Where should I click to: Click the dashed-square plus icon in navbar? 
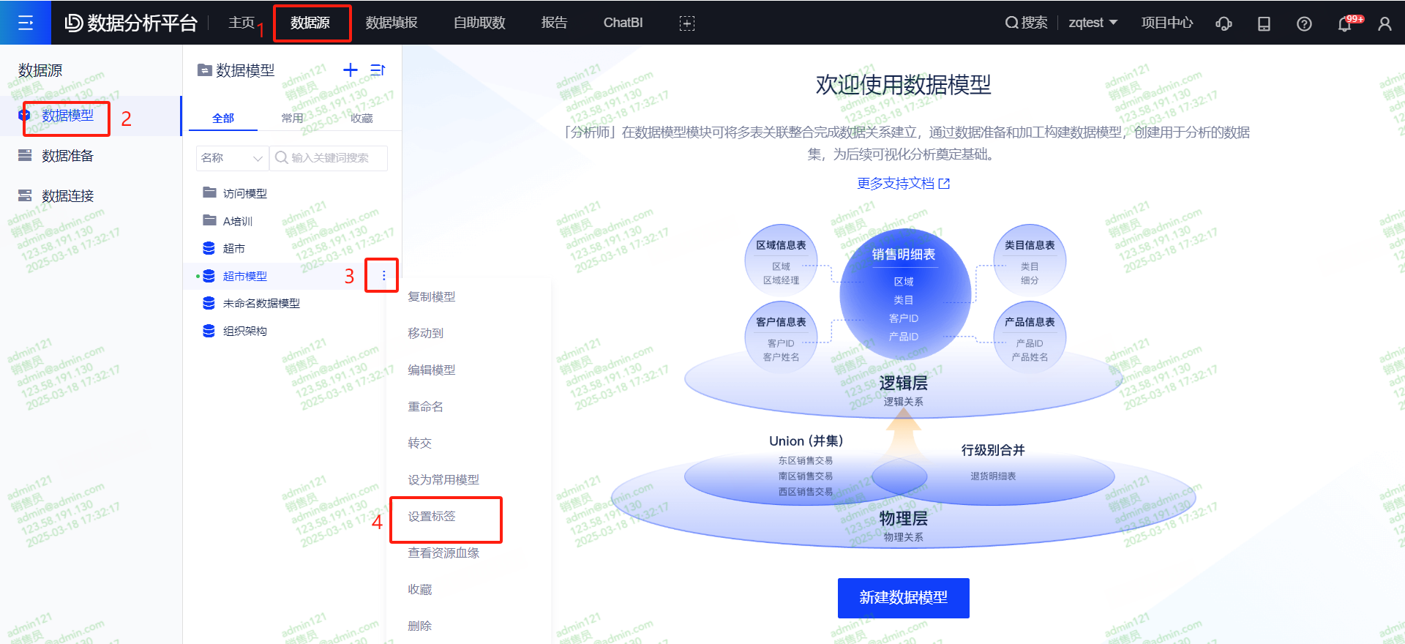click(x=686, y=23)
